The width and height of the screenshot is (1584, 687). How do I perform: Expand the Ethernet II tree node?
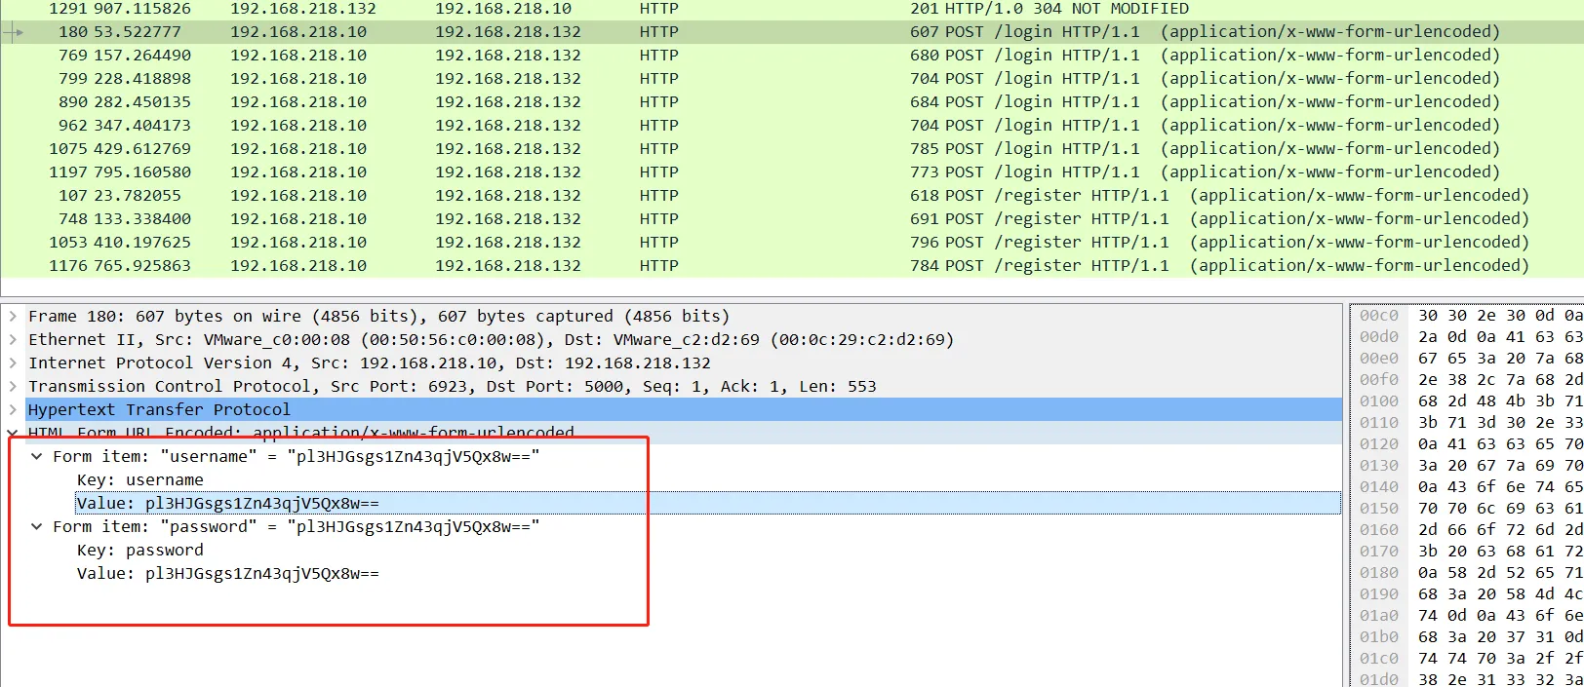click(13, 340)
